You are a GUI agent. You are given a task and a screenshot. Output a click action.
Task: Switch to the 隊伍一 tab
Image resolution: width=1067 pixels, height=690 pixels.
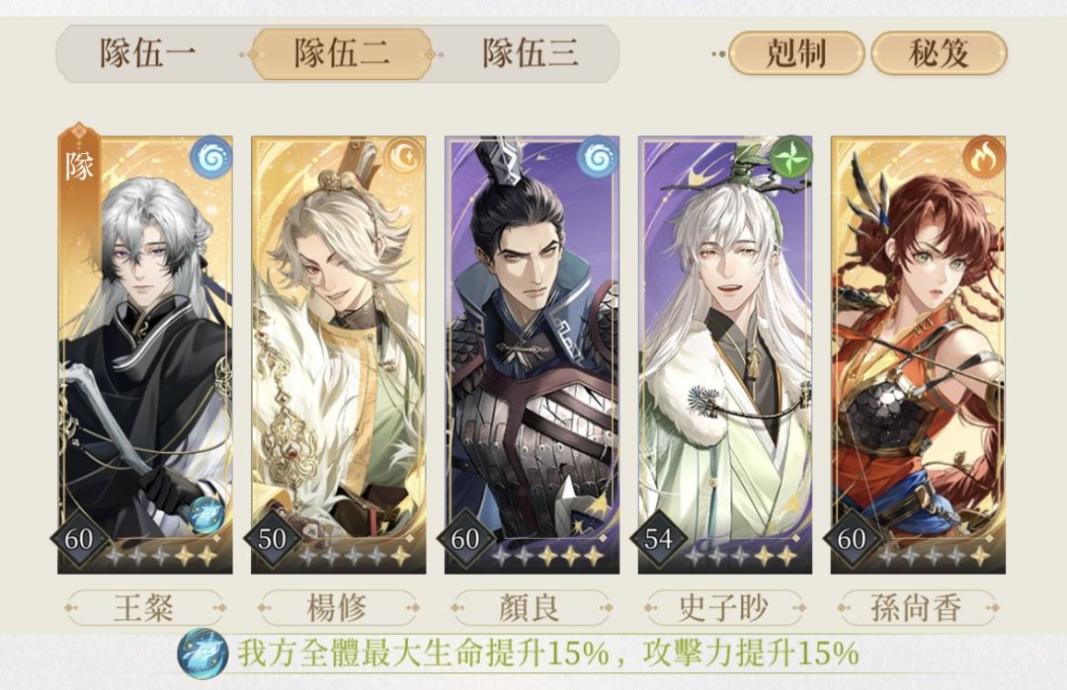point(147,53)
